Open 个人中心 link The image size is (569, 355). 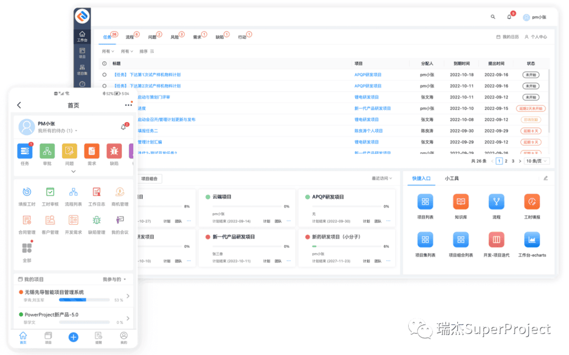click(x=536, y=37)
